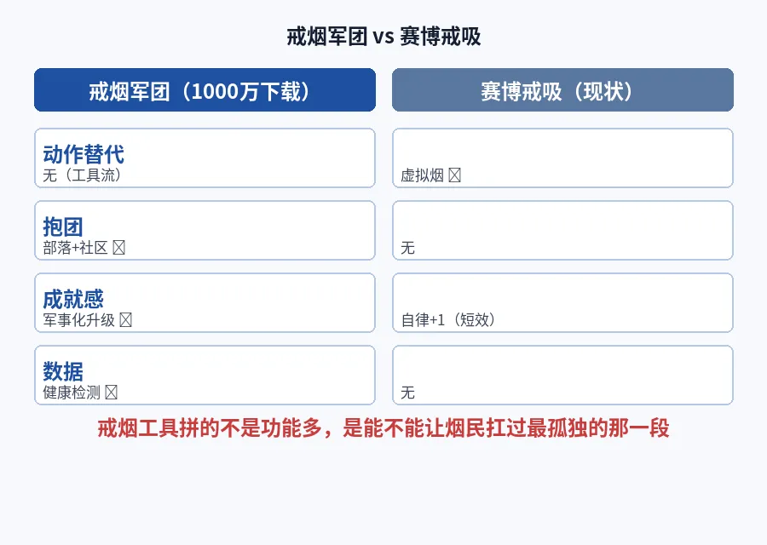
Task: Click the box icon after 健康检测
Action: 112,392
